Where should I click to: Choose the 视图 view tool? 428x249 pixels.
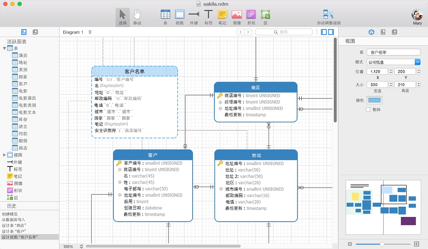click(x=180, y=17)
